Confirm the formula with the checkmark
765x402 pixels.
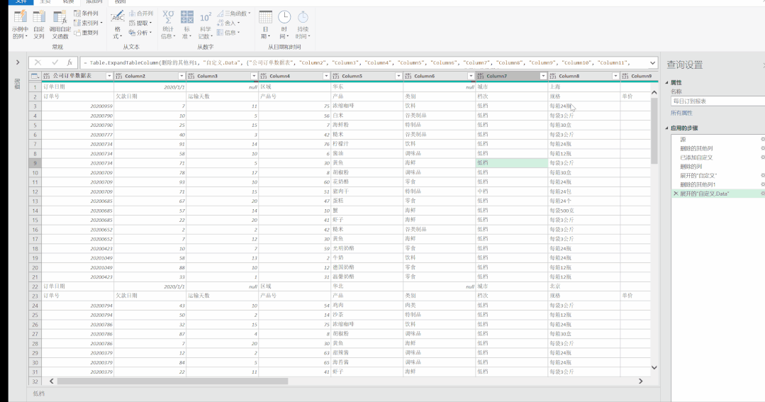point(55,62)
